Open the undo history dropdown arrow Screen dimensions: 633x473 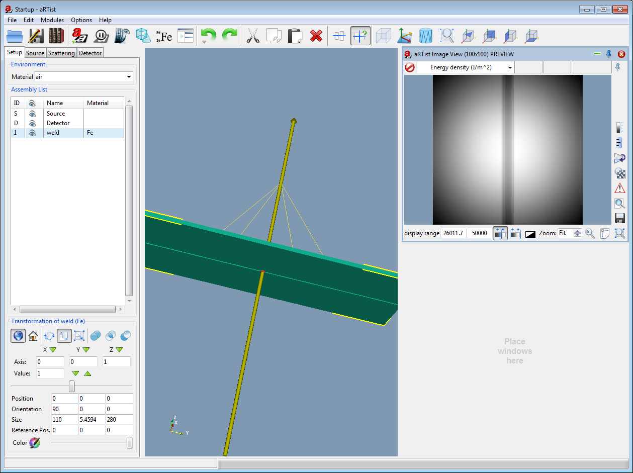(204, 42)
